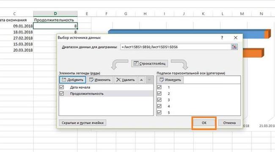Click the orange bar beside the dialog
This screenshot has width=275, height=152.
click(253, 53)
